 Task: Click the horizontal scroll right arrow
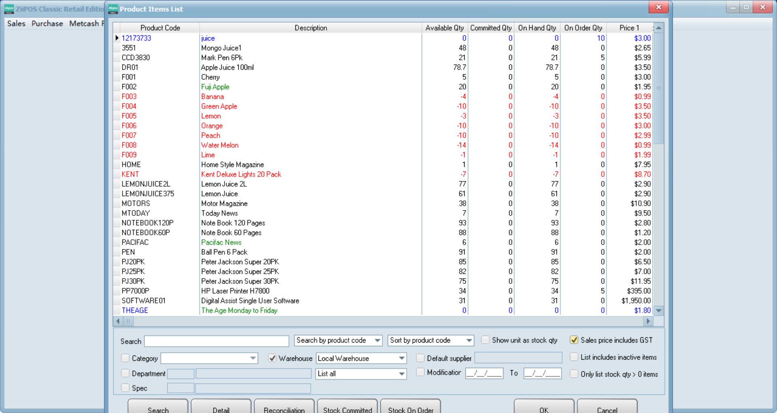[x=648, y=321]
